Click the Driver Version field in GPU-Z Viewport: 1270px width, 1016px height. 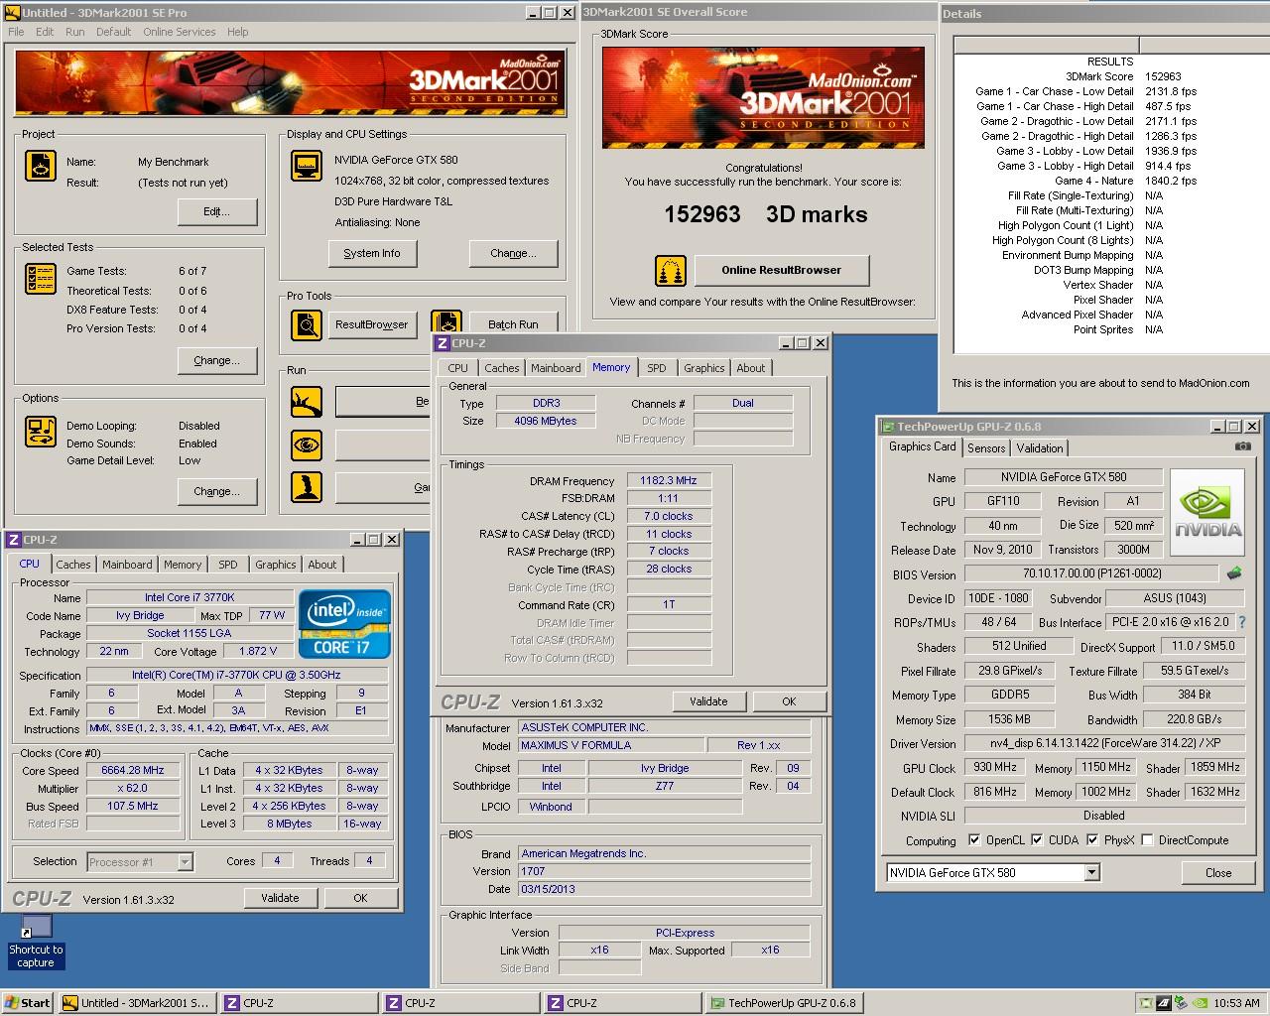[x=1104, y=743]
